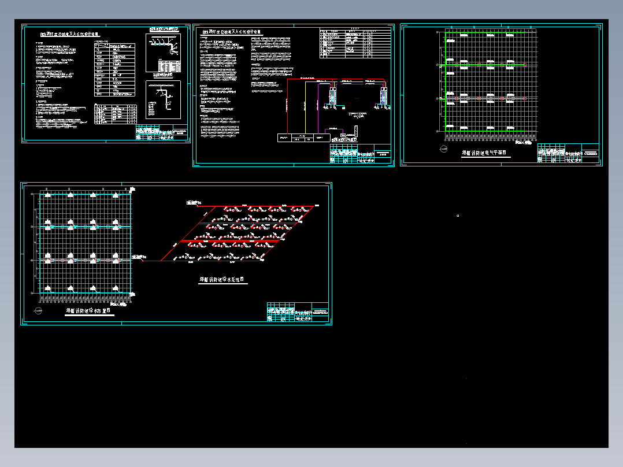Click the inlet label beside the sprinkler plan's right edge

click(139, 257)
